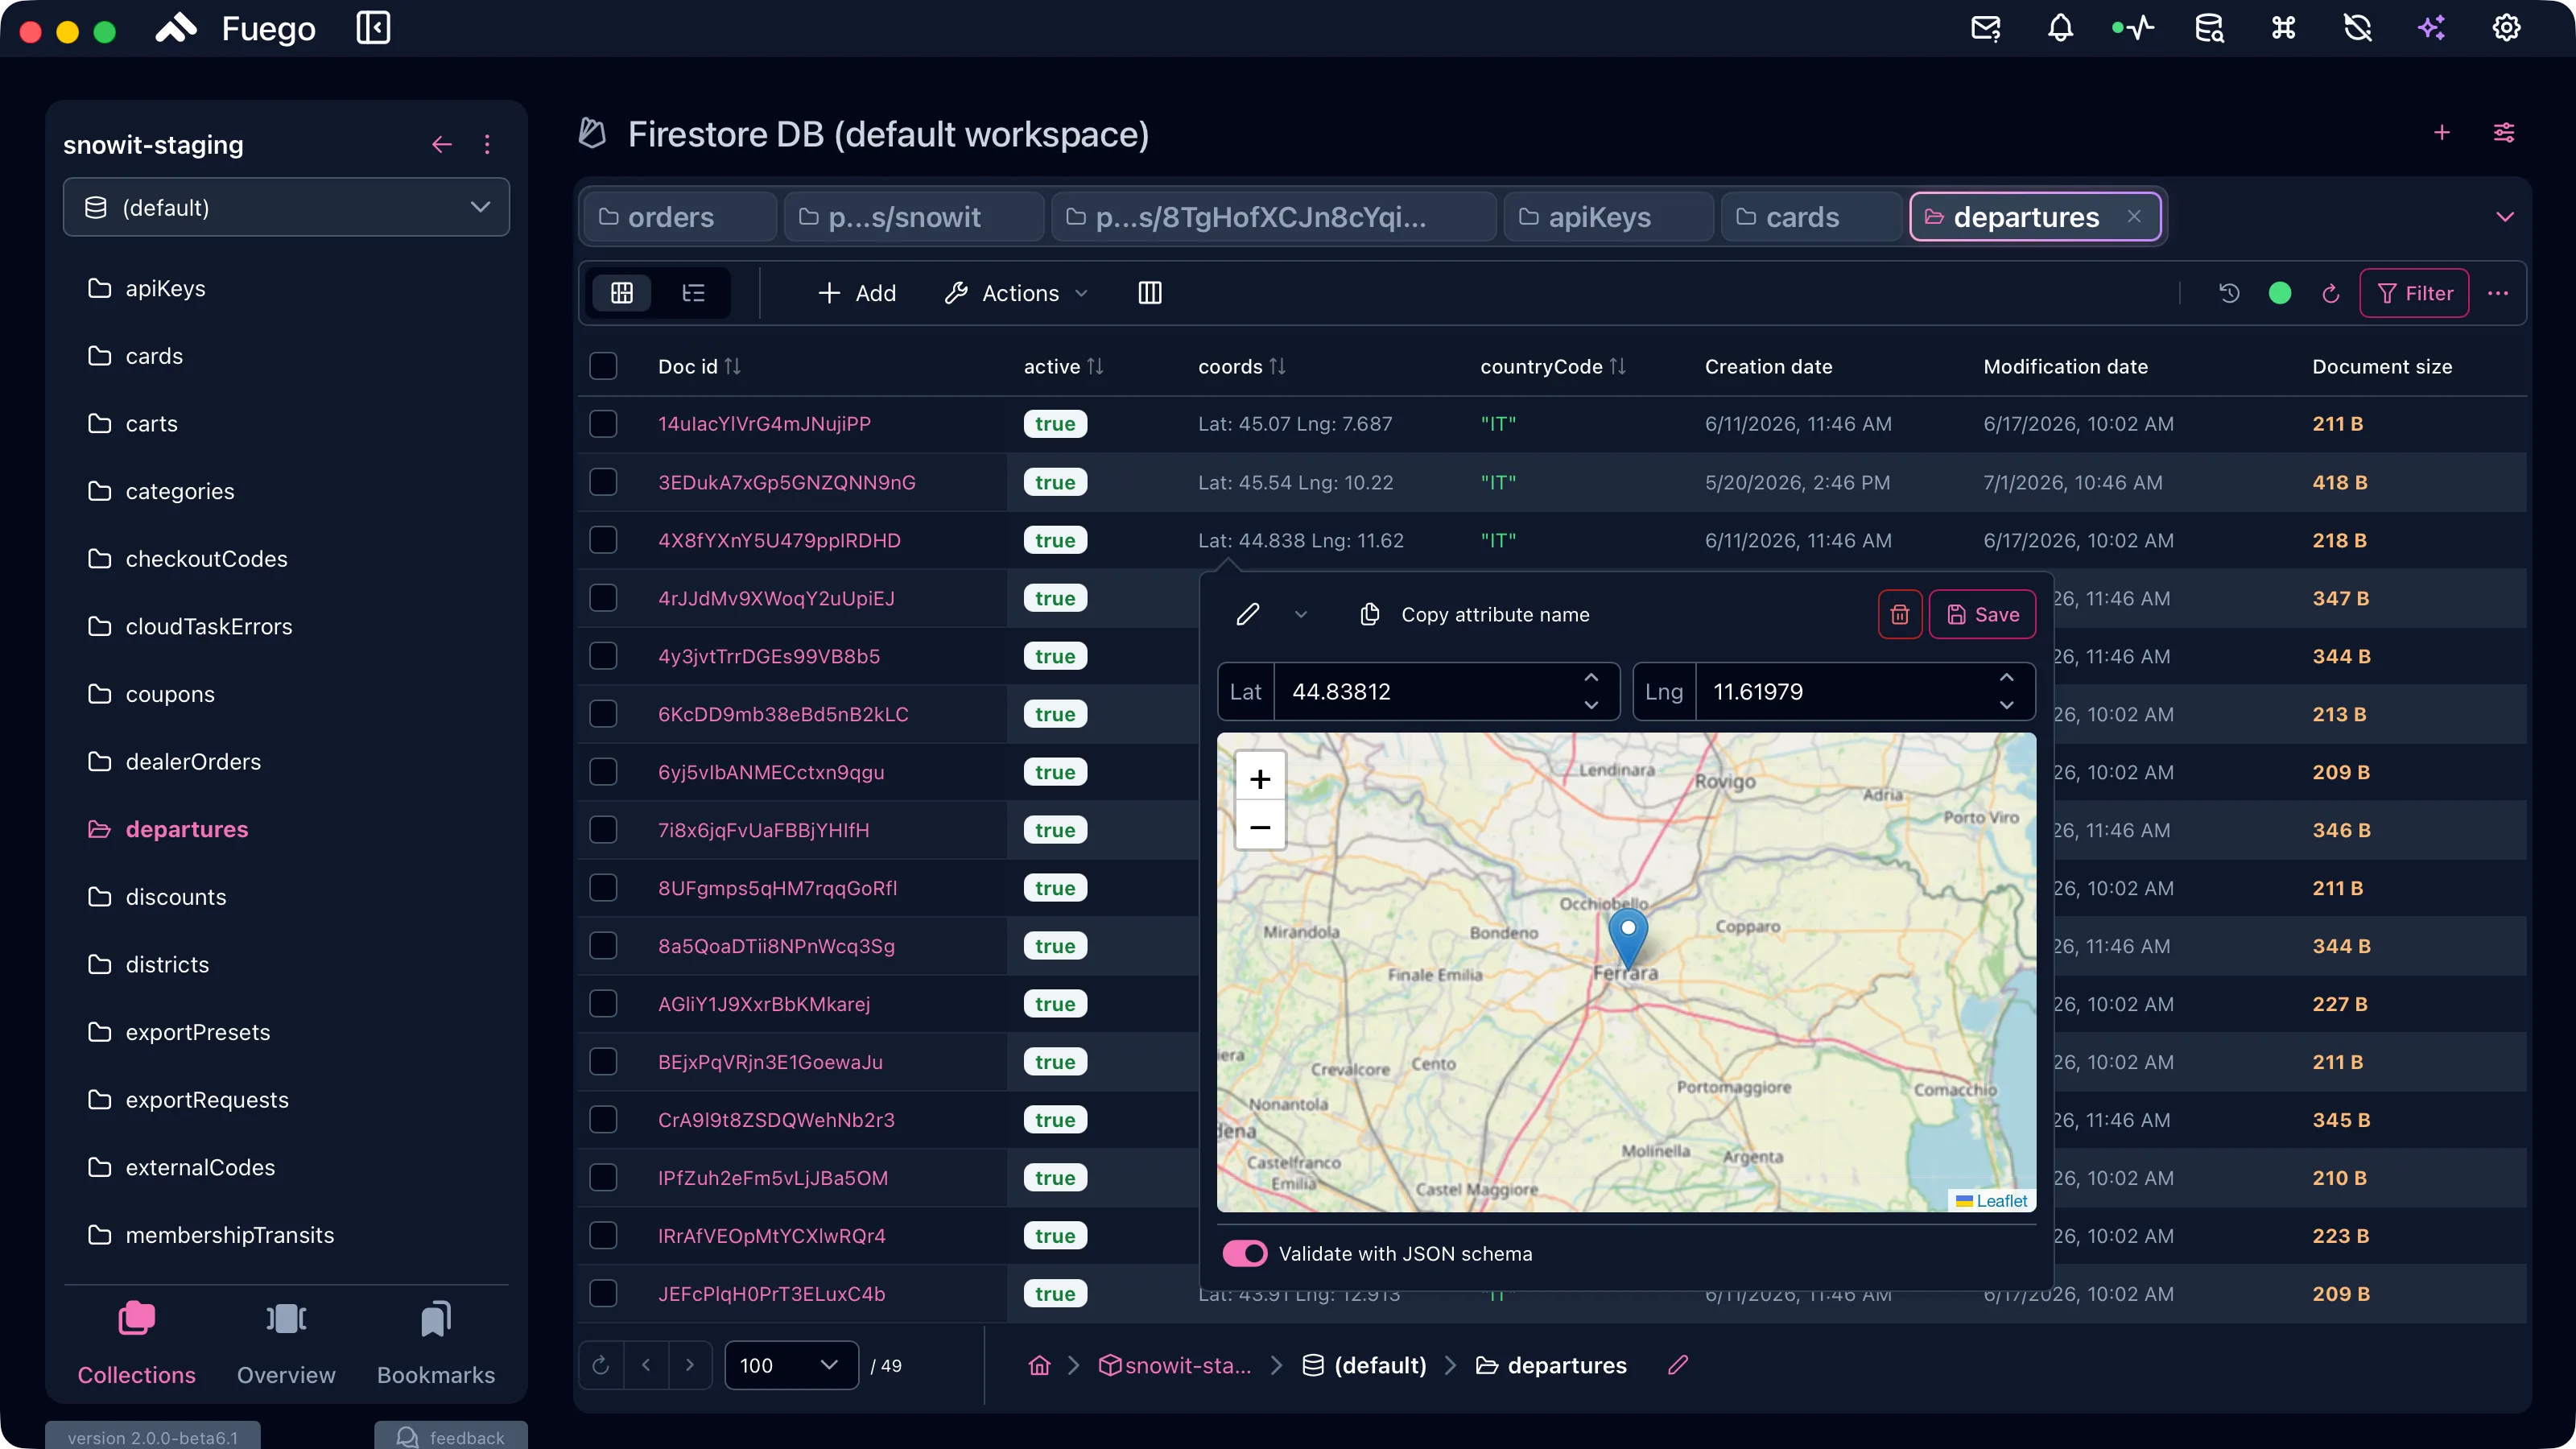Switch to the cards tab
The height and width of the screenshot is (1449, 2576).
pyautogui.click(x=1811, y=217)
